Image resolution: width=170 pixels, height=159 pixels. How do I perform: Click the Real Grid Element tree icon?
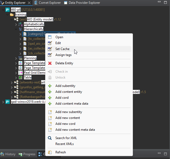click(x=20, y=73)
